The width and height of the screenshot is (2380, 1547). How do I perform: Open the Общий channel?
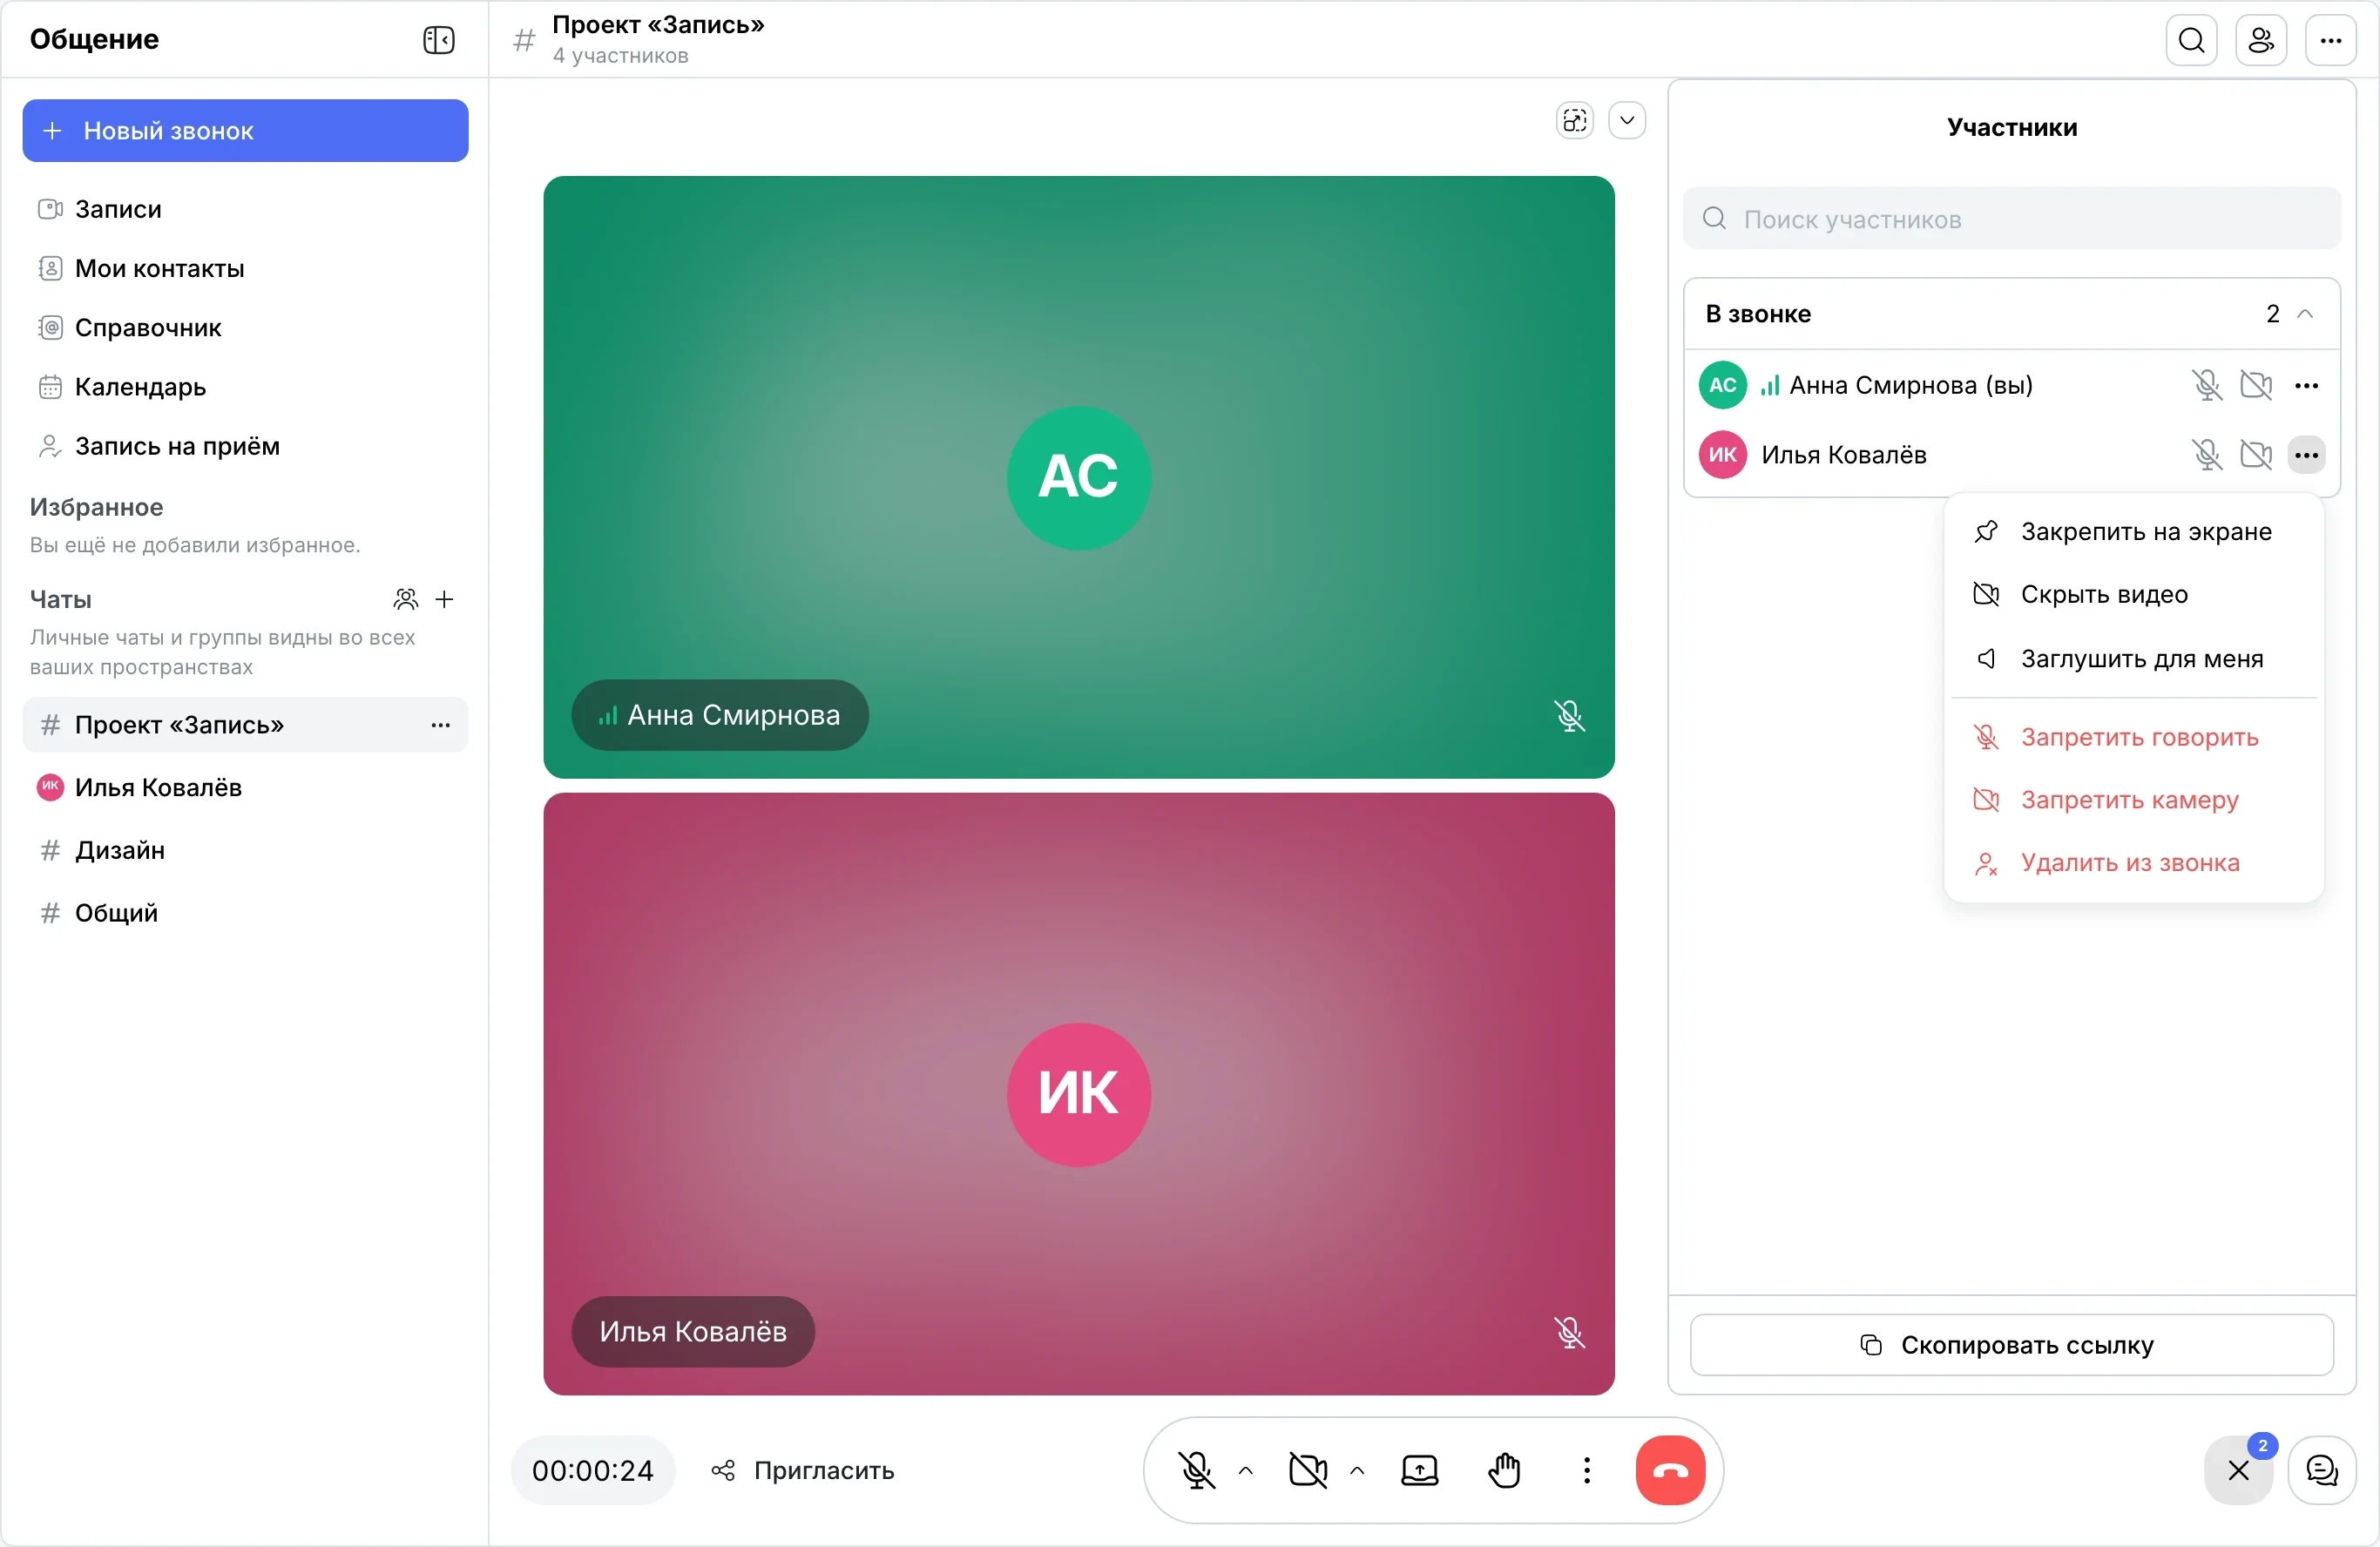(245, 912)
